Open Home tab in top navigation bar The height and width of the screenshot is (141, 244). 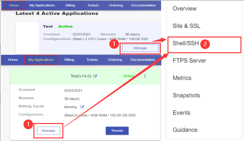(x=14, y=5)
